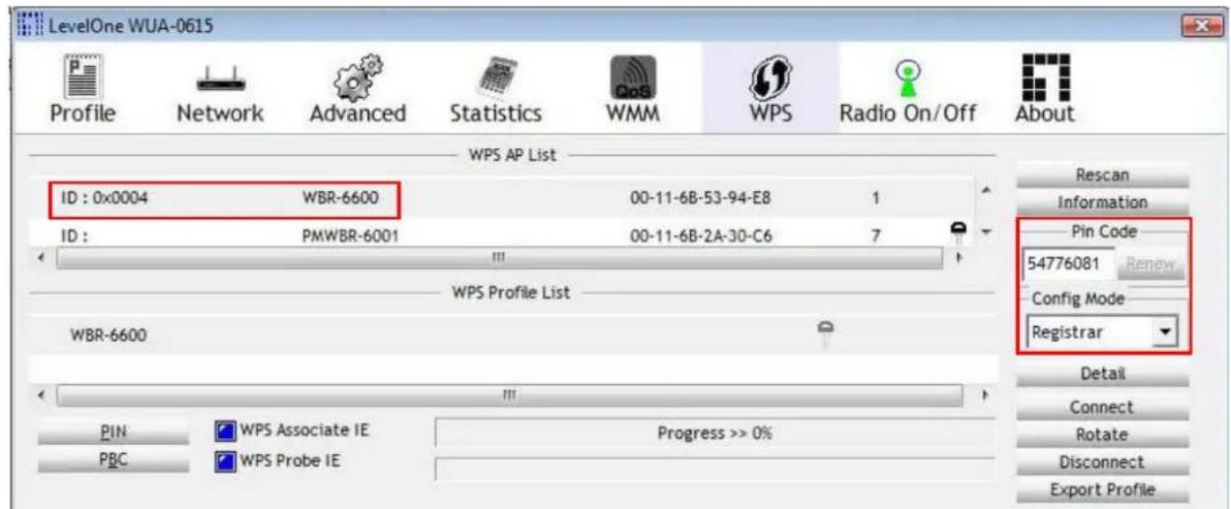Viewport: 1231px width, 509px height.
Task: Open the Statistics calculator icon
Action: click(495, 77)
